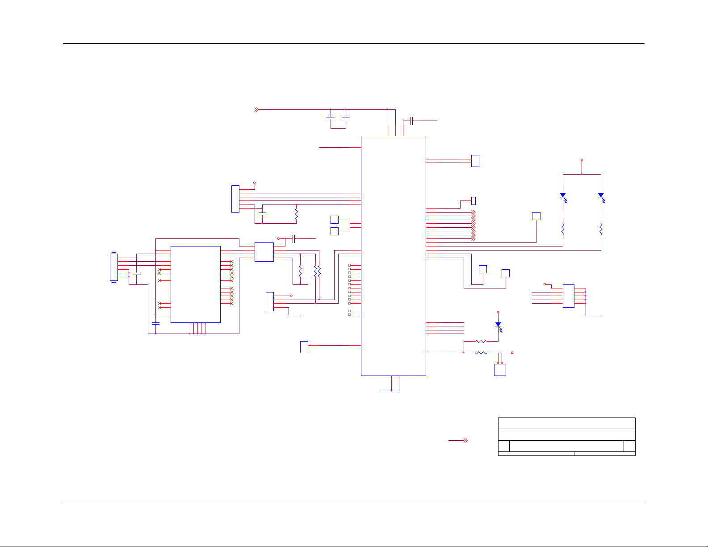Select the square part beneath the two horizontal resistors

(x=500, y=370)
